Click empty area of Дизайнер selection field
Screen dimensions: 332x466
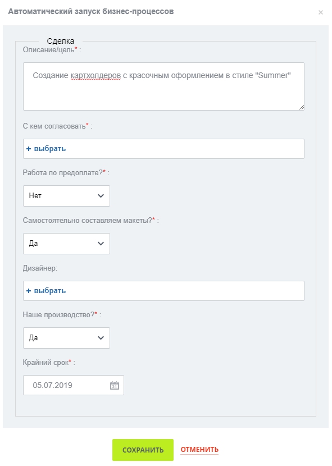[184, 291]
